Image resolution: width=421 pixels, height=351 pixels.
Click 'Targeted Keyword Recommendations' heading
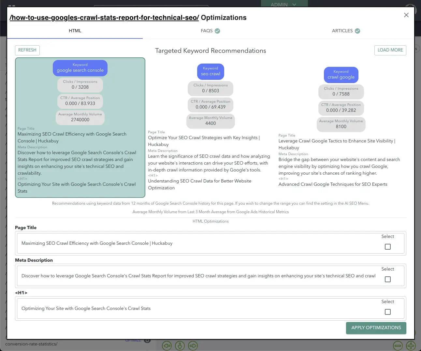210,51
